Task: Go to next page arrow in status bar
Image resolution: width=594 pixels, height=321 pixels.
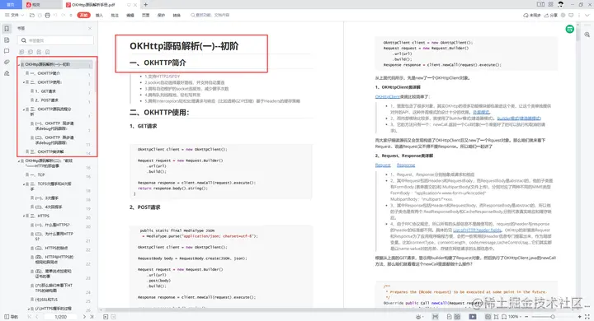Action: pos(84,317)
